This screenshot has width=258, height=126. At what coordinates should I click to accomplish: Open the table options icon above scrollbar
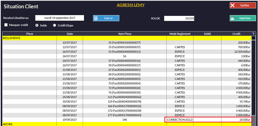point(253,34)
